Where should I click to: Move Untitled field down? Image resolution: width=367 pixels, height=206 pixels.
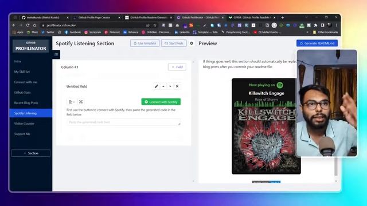tap(170, 86)
